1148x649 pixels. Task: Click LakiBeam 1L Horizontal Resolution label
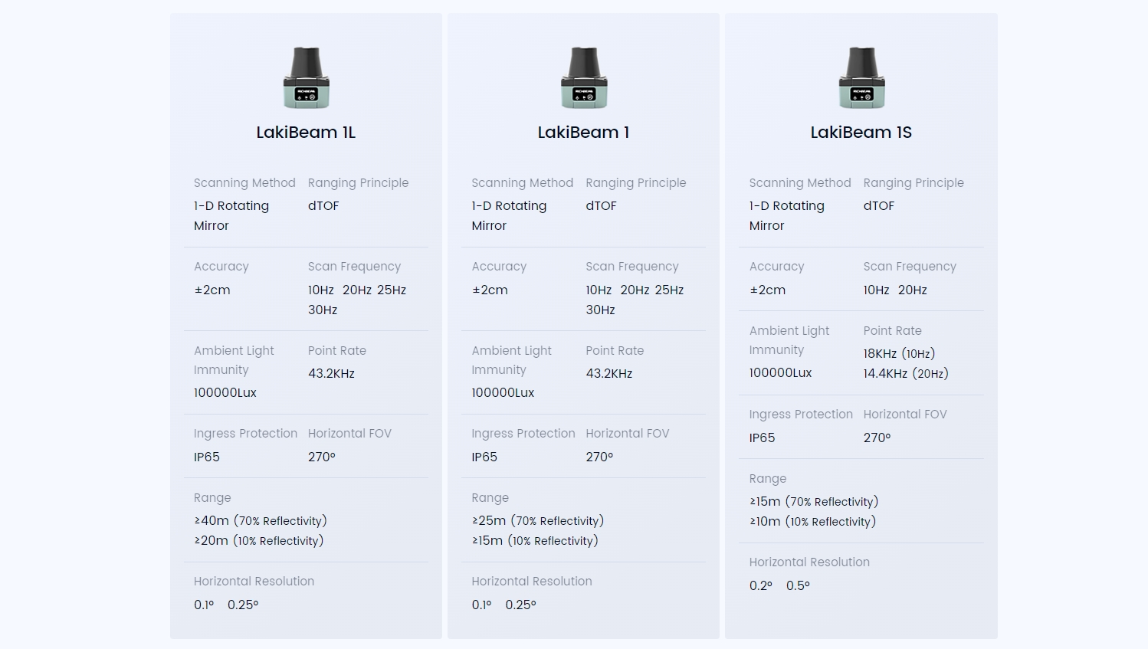(x=254, y=581)
